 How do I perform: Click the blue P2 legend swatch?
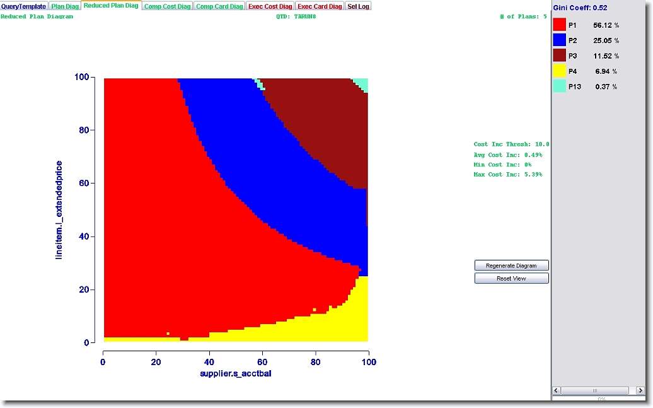click(559, 40)
